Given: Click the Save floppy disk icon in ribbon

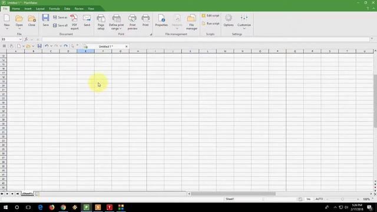Looking at the screenshot, I should [x=45, y=18].
